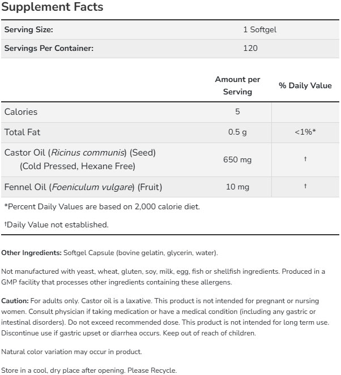Select the Serving Size label
Image resolution: width=341 pixels, height=375 pixels.
[x=29, y=30]
